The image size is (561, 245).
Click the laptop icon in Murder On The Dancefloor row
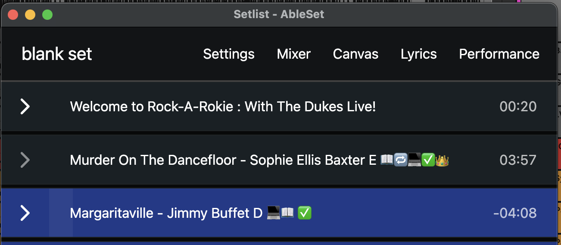coord(415,160)
